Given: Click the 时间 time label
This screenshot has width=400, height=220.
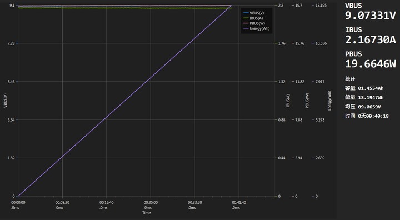Looking at the screenshot, I should pyautogui.click(x=350, y=116).
